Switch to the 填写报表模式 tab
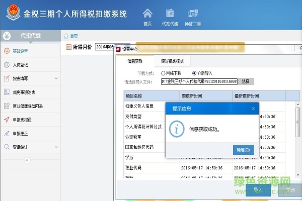Image resolution: width=302 pixels, height=201 pixels. click(172, 61)
